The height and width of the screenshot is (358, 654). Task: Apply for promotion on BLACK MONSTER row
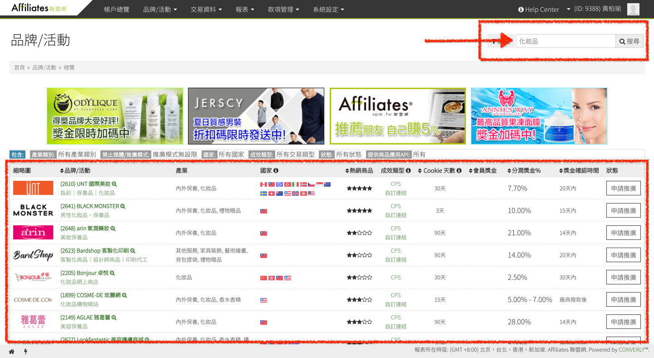(x=623, y=210)
